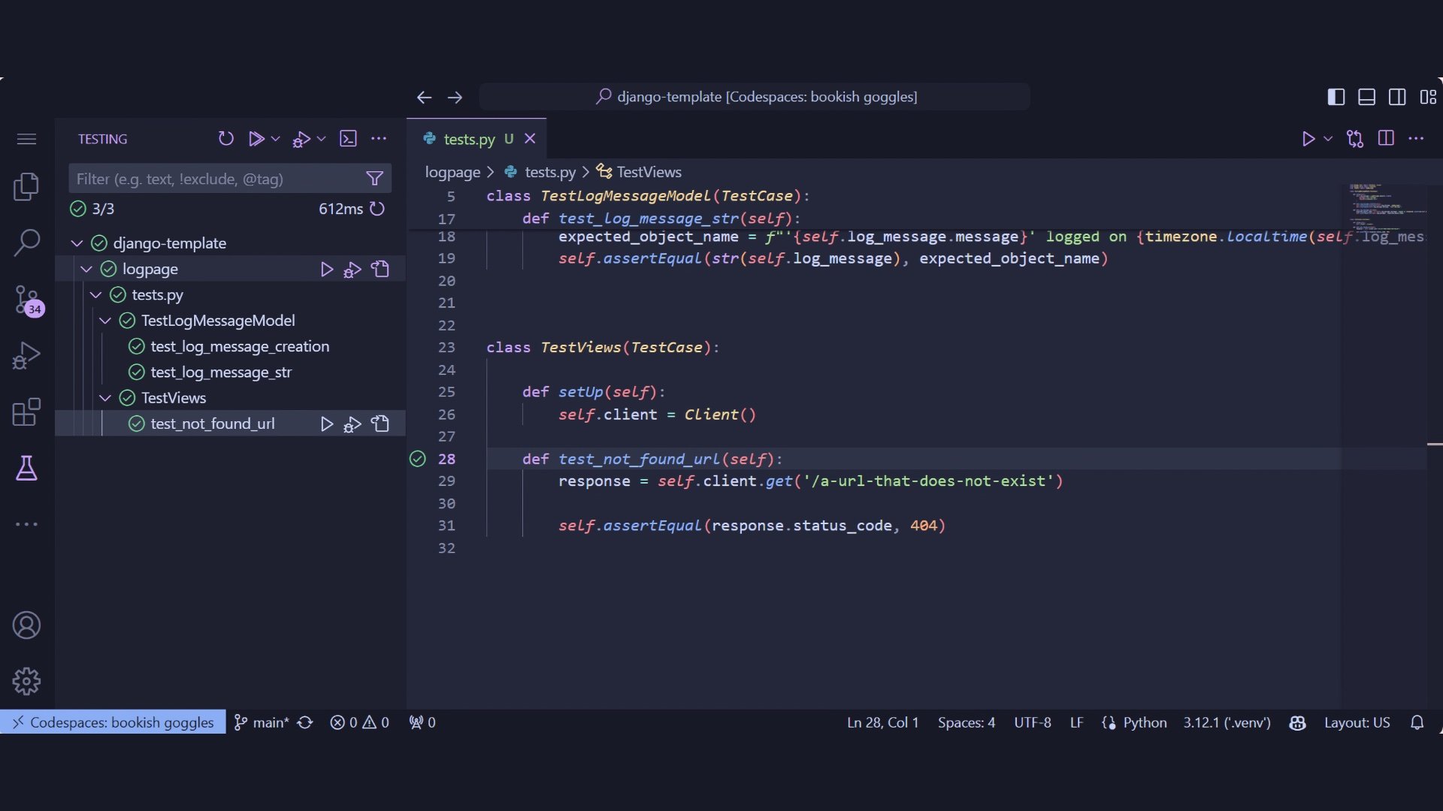Image resolution: width=1443 pixels, height=811 pixels.
Task: Split the editor to the right
Action: [1386, 138]
